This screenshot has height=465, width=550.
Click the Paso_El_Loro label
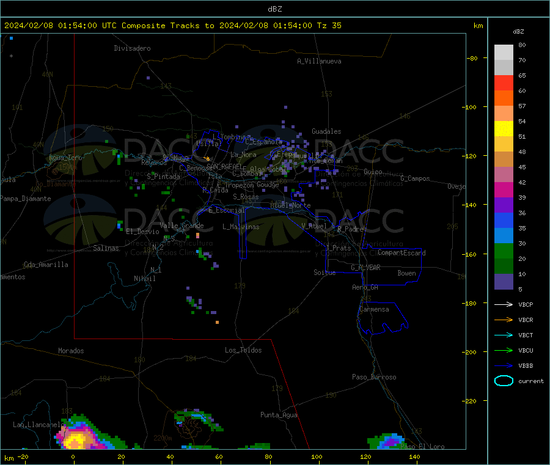(423, 447)
